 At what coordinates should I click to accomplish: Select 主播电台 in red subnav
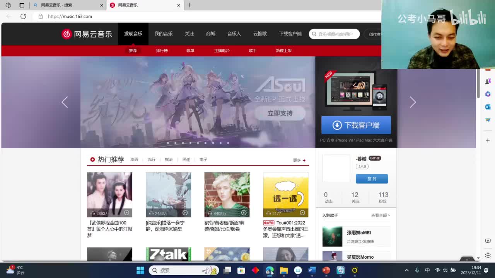222,51
